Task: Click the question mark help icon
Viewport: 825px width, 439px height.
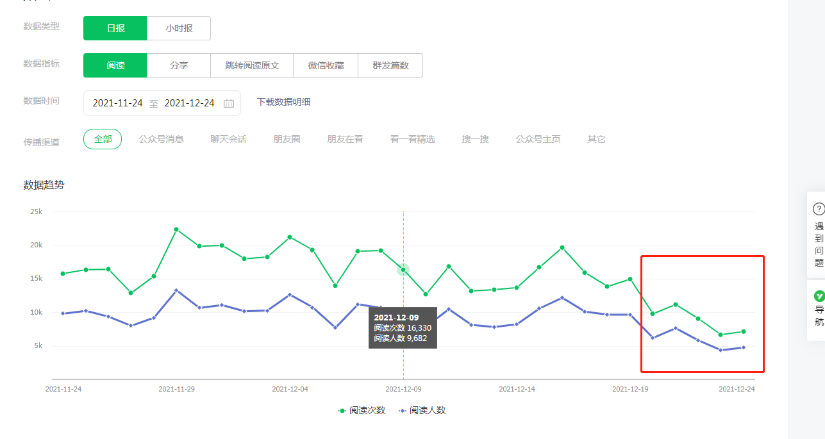Action: (819, 209)
